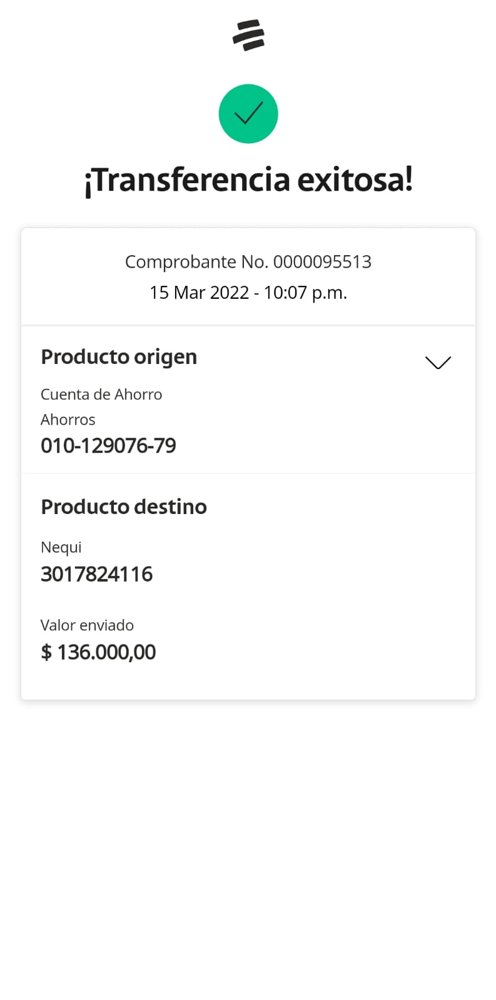Tap the Producto origen section title
Screen dimensions: 496x1000
tap(119, 357)
